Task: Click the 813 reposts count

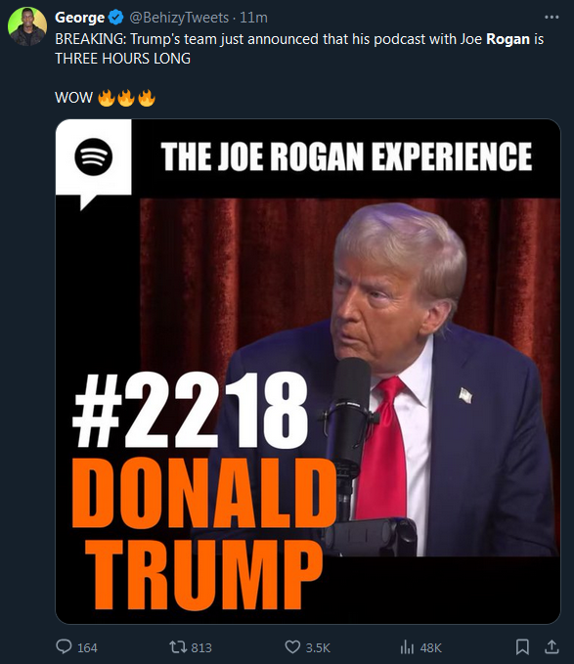Action: pyautogui.click(x=201, y=647)
